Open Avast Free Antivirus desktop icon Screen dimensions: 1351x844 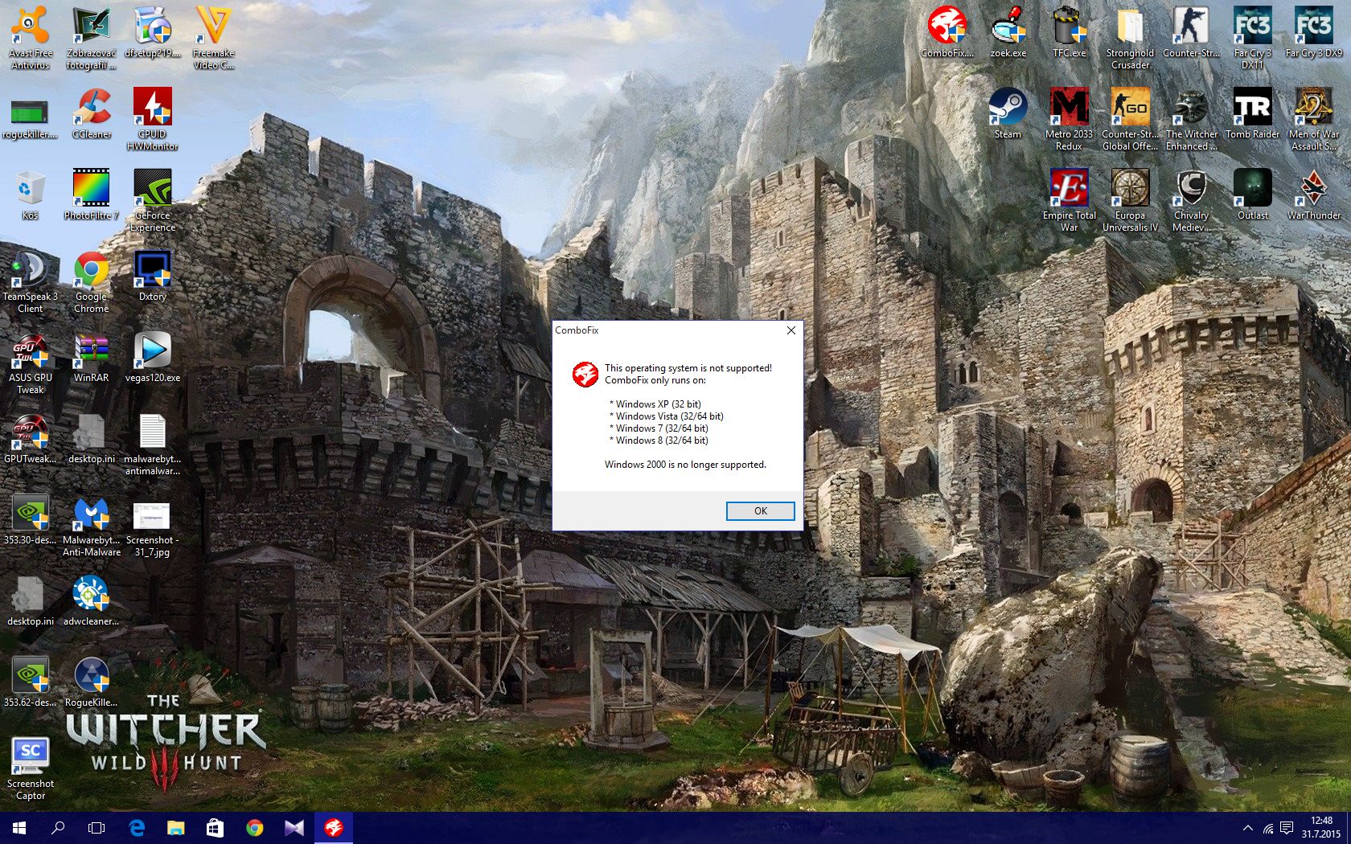pos(31,38)
